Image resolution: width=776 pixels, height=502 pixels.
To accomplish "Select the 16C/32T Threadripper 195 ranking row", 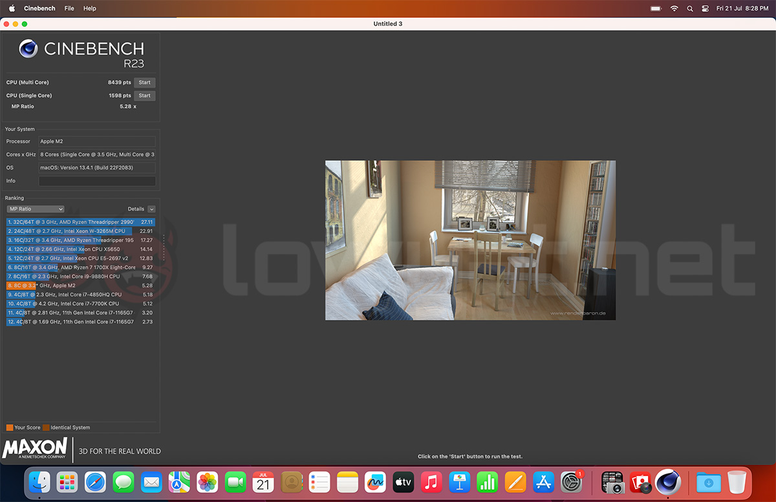I will click(x=81, y=240).
